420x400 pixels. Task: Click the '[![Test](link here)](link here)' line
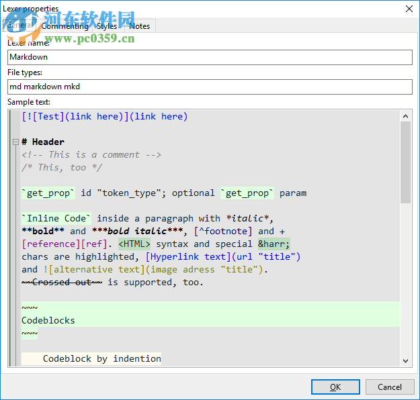(x=105, y=116)
